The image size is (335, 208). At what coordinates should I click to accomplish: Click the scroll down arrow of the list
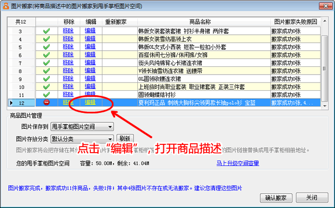(x=324, y=106)
